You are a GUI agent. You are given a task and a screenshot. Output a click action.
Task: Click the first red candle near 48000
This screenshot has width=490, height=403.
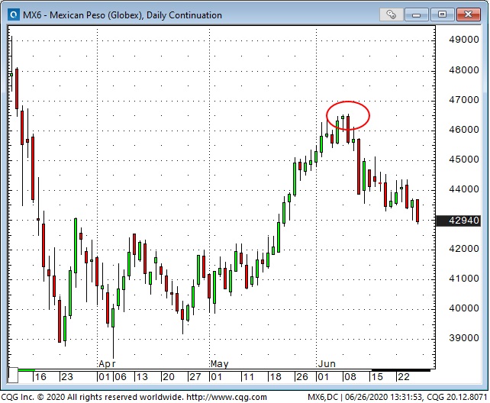point(17,89)
